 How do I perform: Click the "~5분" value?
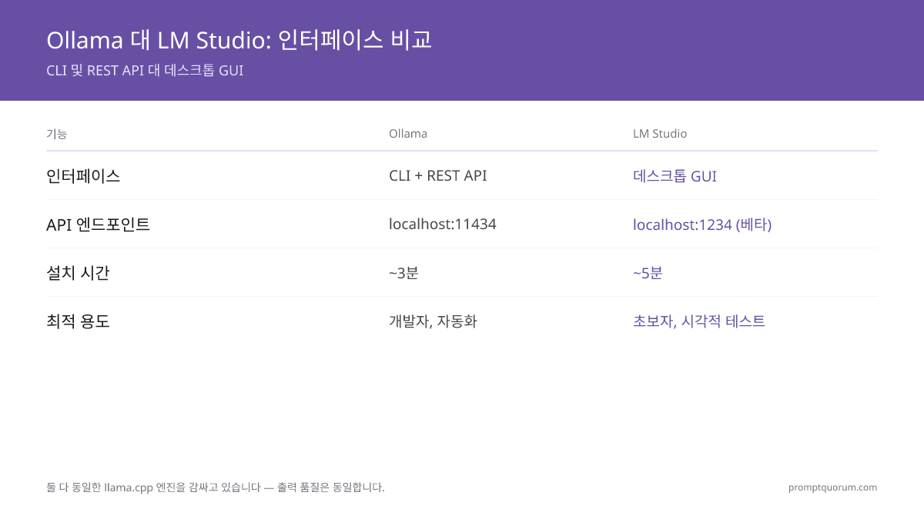point(648,273)
